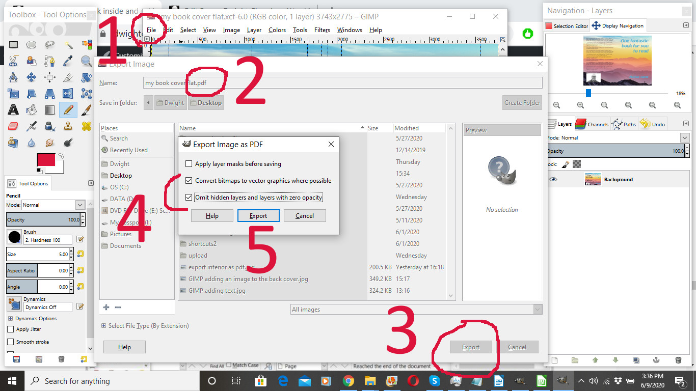This screenshot has height=391, width=696.
Task: Click the Color Picker eyedropper tool
Action: click(68, 61)
